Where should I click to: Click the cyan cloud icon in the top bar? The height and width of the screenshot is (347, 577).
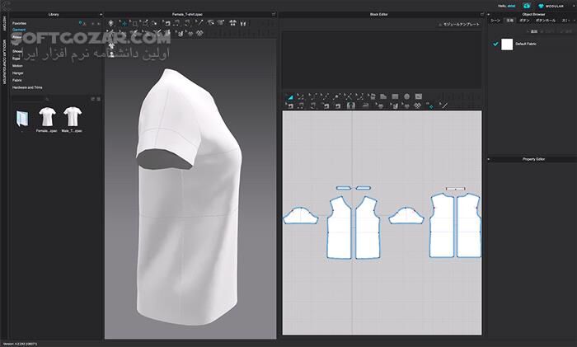coord(528,5)
